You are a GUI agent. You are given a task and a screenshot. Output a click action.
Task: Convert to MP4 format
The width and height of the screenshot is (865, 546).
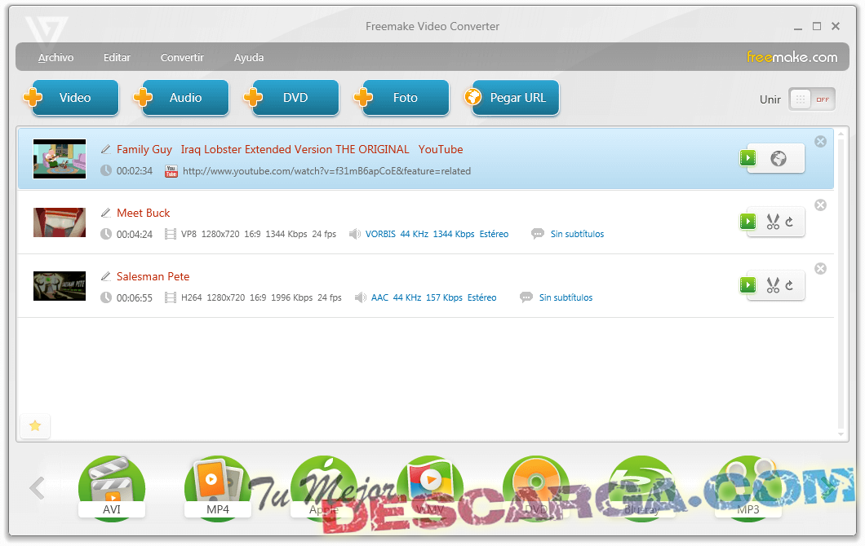coord(217,487)
